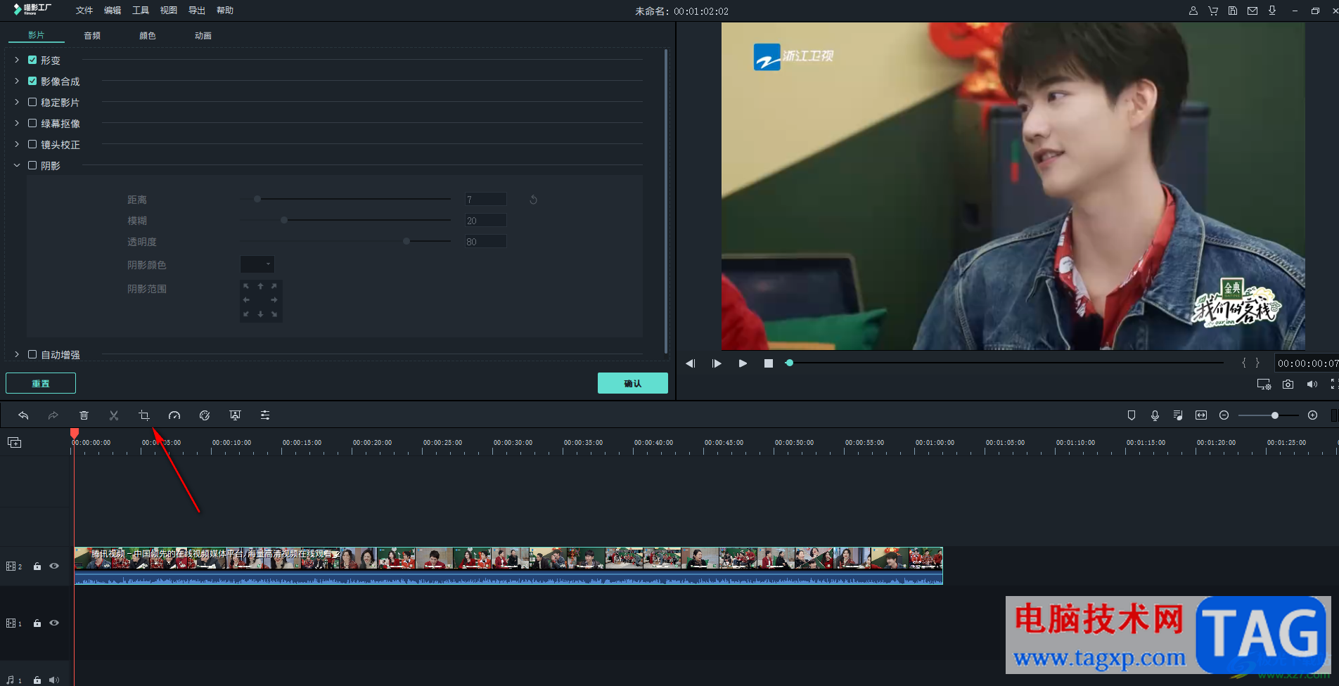Image resolution: width=1339 pixels, height=686 pixels.
Task: Open the 文件 menu
Action: [x=84, y=11]
